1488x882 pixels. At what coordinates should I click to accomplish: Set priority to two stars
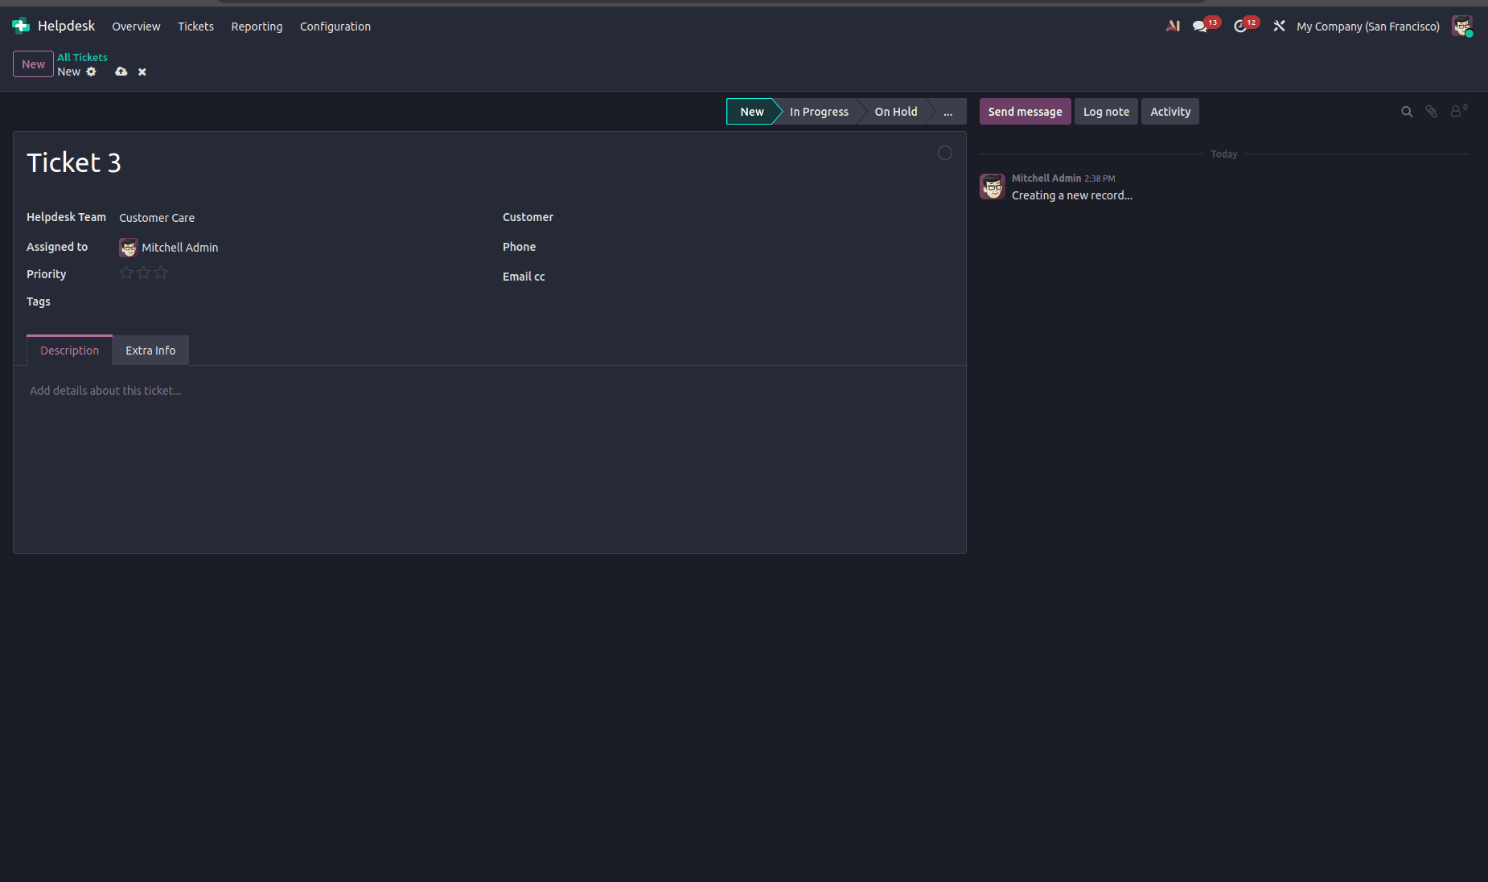click(x=143, y=273)
